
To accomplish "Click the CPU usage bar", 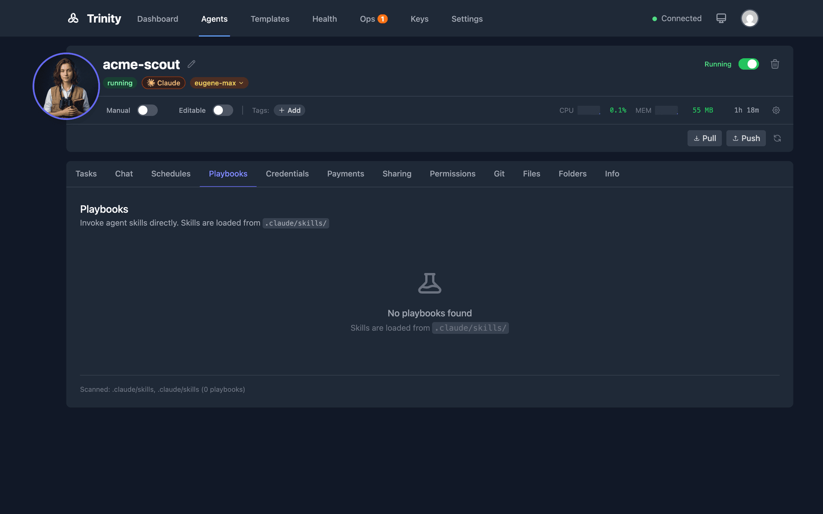I will 588,110.
